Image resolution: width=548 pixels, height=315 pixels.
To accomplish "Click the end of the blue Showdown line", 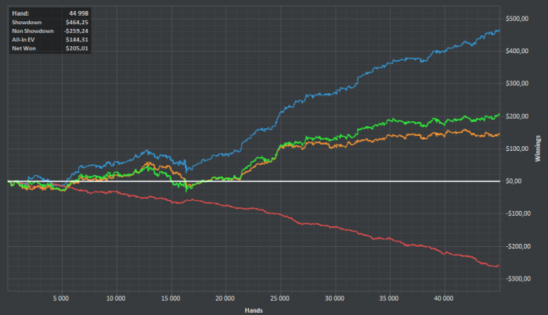I will (499, 30).
